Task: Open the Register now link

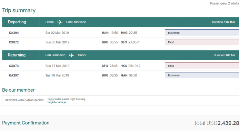Action: click(x=56, y=102)
